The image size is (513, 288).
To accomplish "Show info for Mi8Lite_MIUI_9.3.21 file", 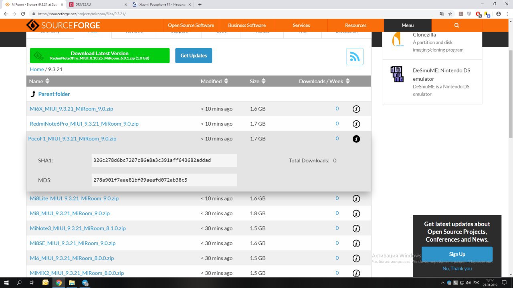I will [356, 198].
